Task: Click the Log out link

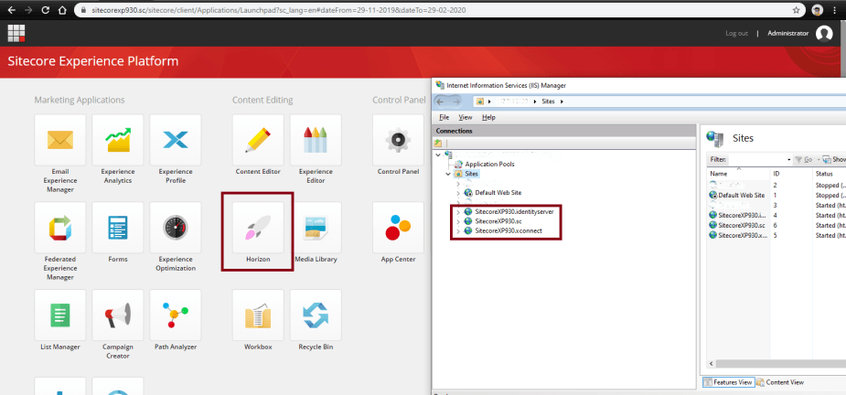Action: 736,34
